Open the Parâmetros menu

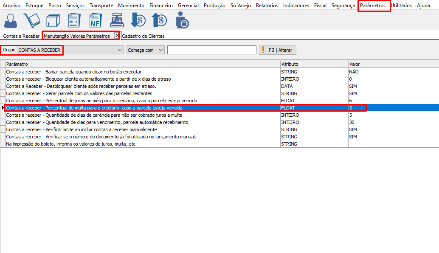coord(373,6)
